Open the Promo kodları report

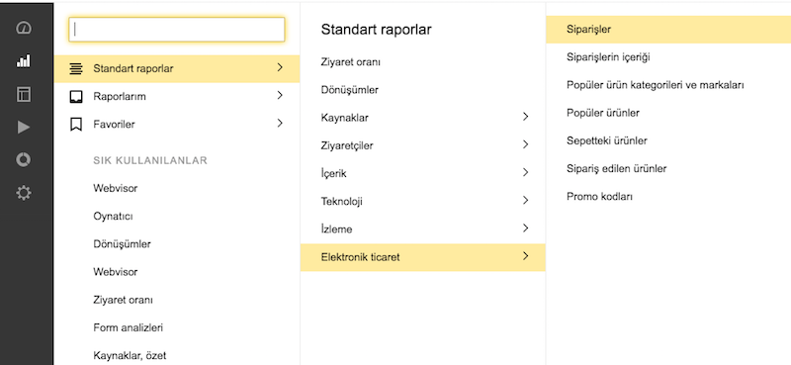(599, 197)
